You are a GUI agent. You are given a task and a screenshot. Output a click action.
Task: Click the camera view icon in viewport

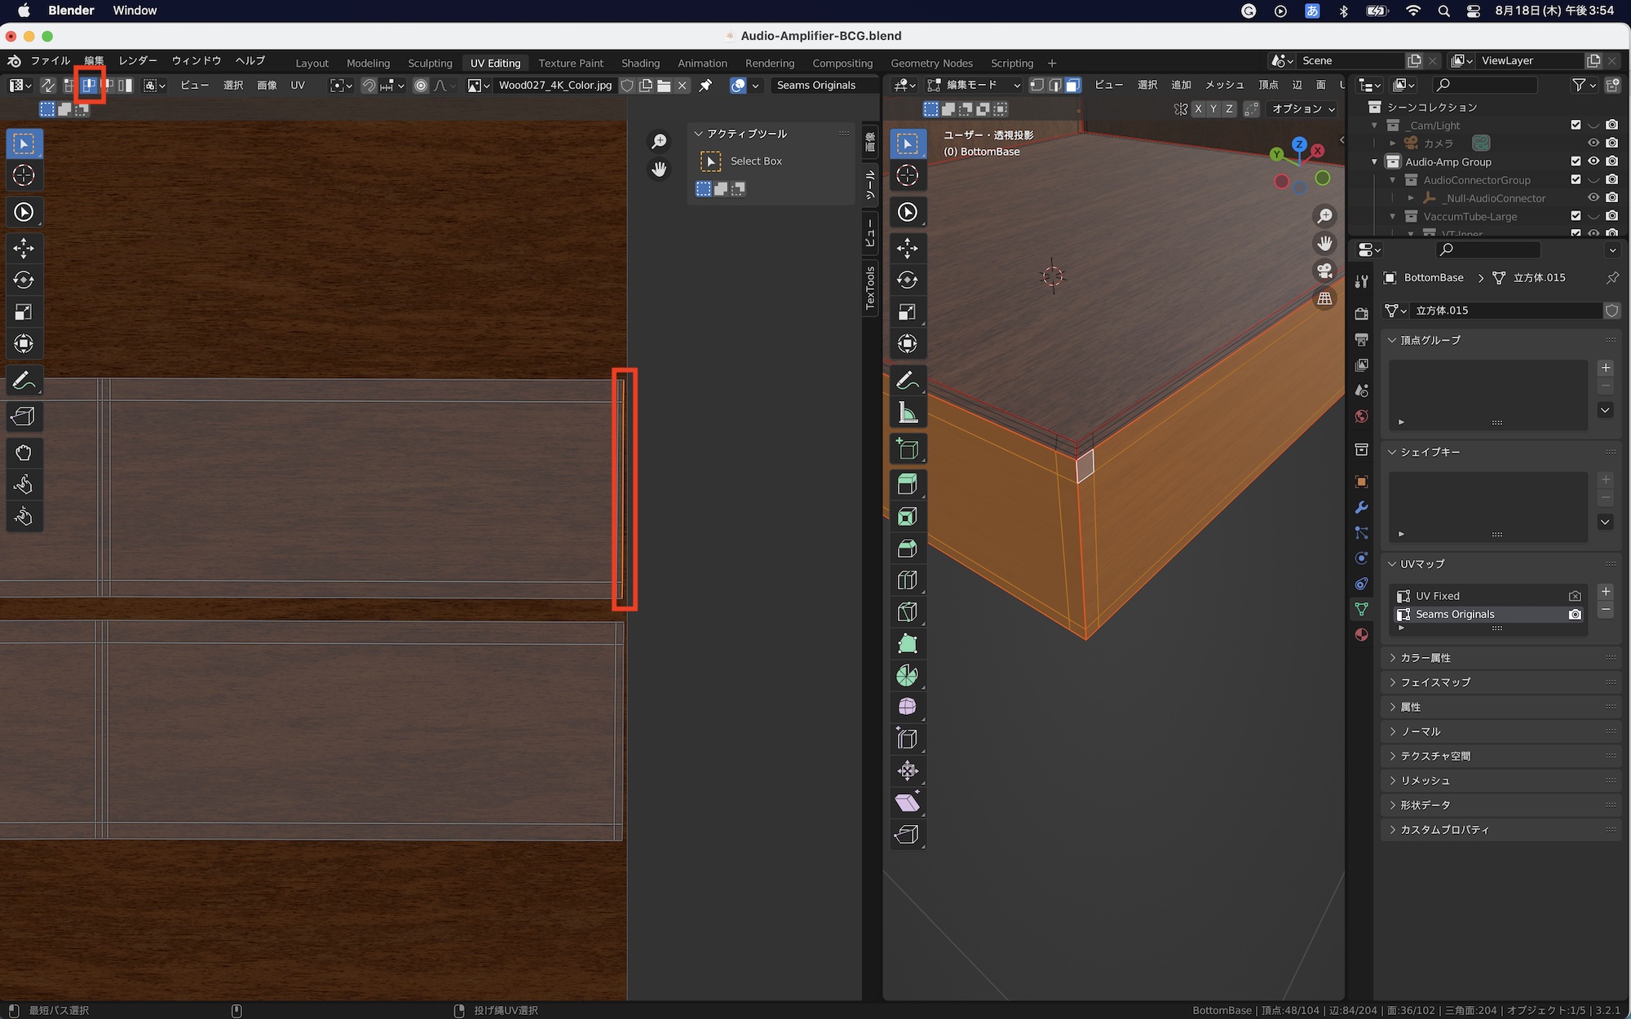click(1324, 271)
